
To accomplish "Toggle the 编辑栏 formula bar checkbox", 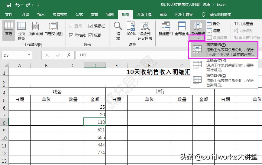I will (90, 26).
